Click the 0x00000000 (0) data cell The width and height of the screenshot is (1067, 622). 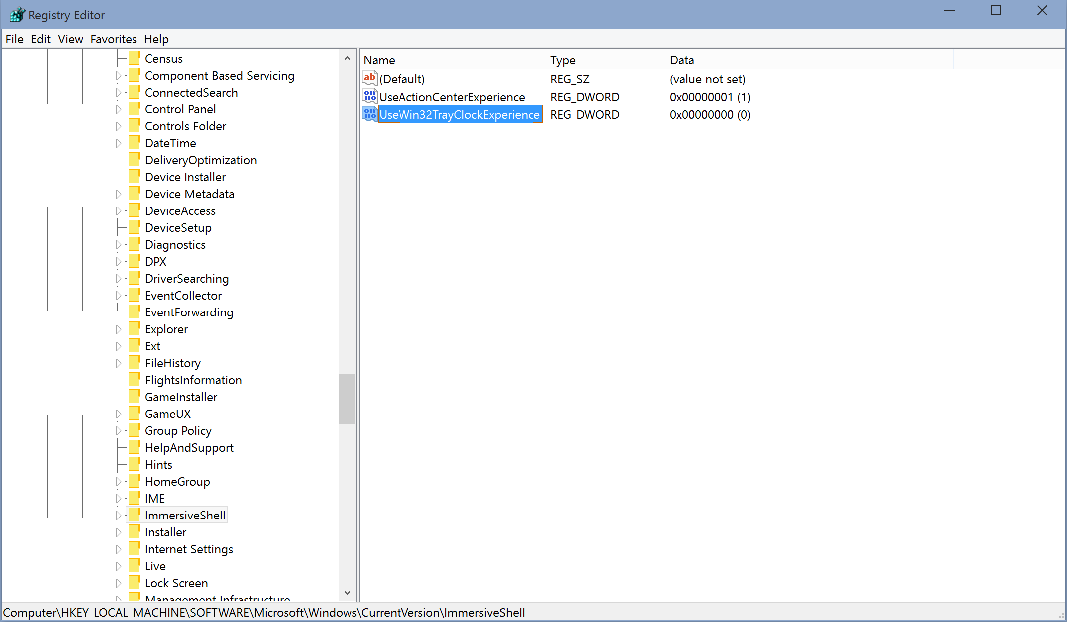click(x=710, y=114)
